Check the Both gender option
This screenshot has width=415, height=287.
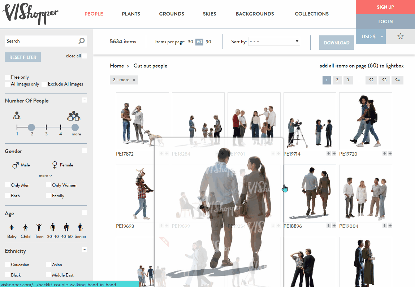point(8,195)
